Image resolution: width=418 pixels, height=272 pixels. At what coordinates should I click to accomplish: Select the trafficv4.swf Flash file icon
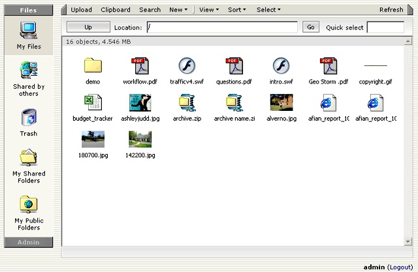click(187, 66)
